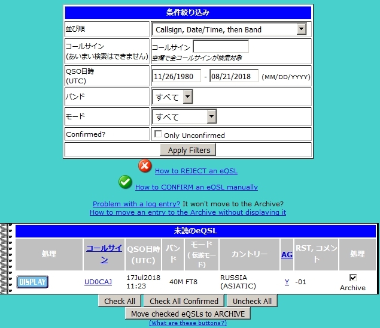Viewport: 380px width, 328px height.
Task: Expand the band selection dropdown
Action: (x=172, y=97)
